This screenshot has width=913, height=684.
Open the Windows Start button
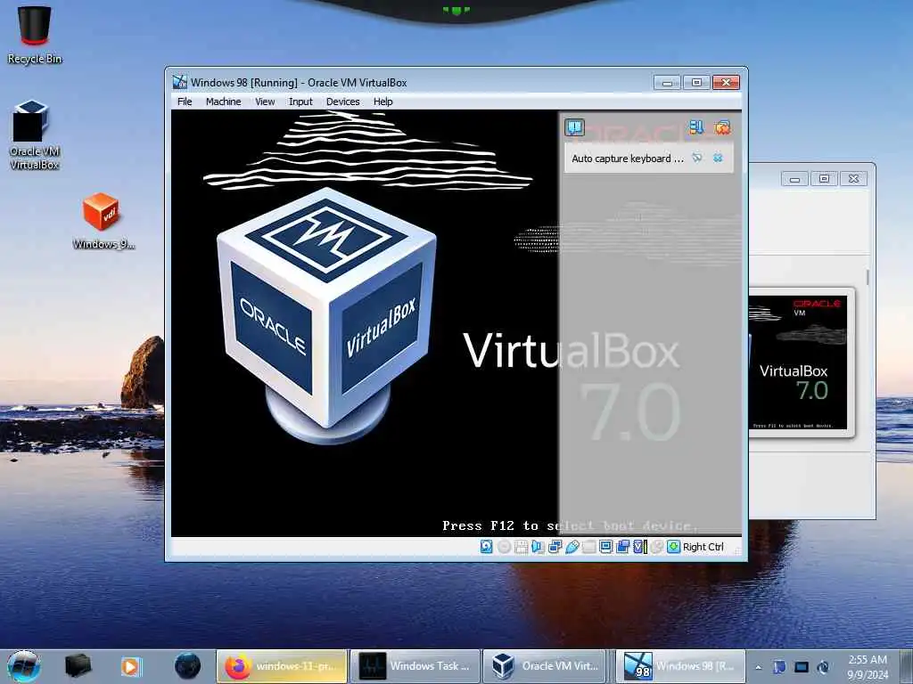click(x=24, y=666)
